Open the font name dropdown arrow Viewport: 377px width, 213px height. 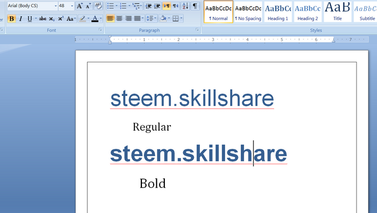[x=55, y=6]
